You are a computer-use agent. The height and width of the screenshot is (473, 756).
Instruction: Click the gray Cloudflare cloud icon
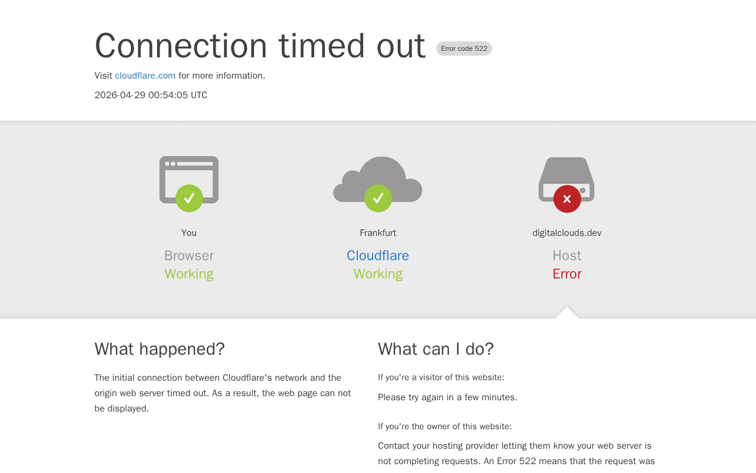click(378, 175)
